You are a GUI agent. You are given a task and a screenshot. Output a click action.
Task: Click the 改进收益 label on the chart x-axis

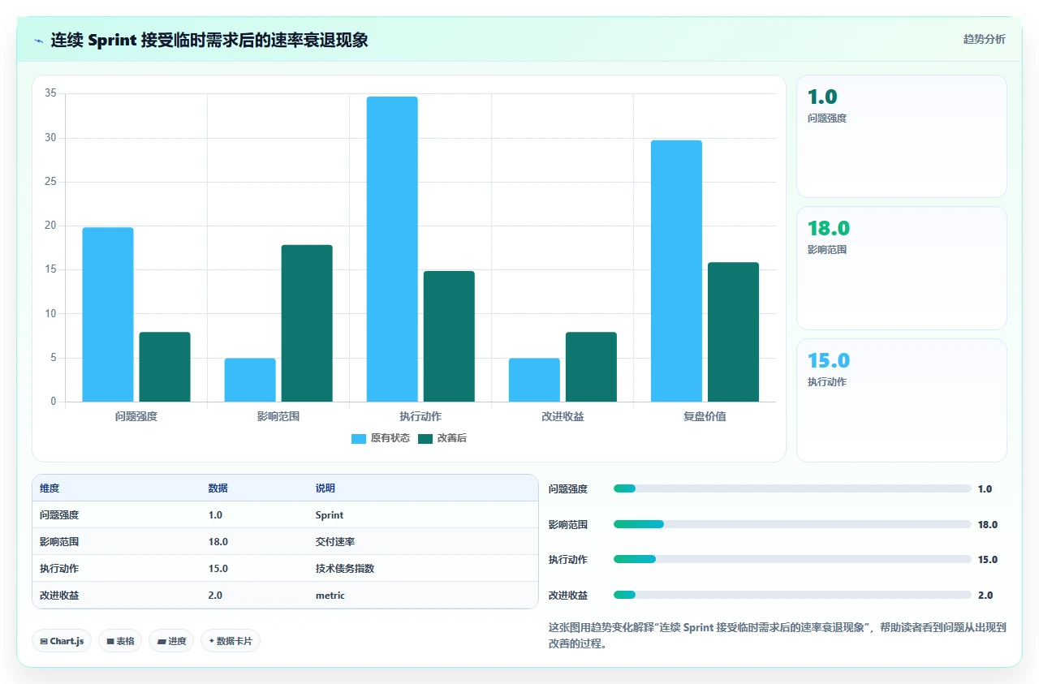[563, 416]
